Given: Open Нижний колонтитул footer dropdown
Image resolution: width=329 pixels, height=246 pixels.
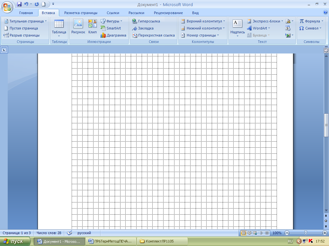Looking at the screenshot, I should [x=203, y=28].
